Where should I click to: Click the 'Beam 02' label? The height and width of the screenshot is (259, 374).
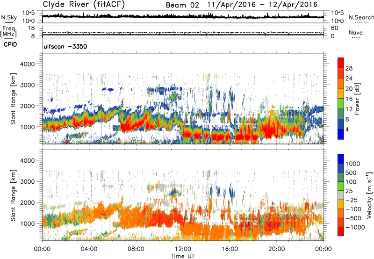click(x=182, y=5)
